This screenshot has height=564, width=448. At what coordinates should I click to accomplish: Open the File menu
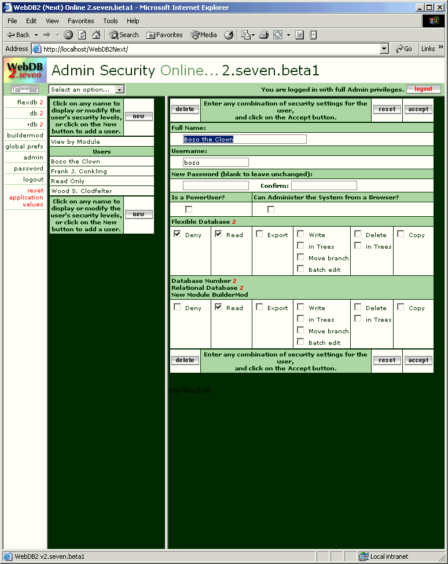(x=12, y=21)
